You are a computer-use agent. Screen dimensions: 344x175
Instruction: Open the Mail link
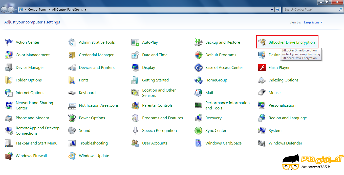pos(209,93)
